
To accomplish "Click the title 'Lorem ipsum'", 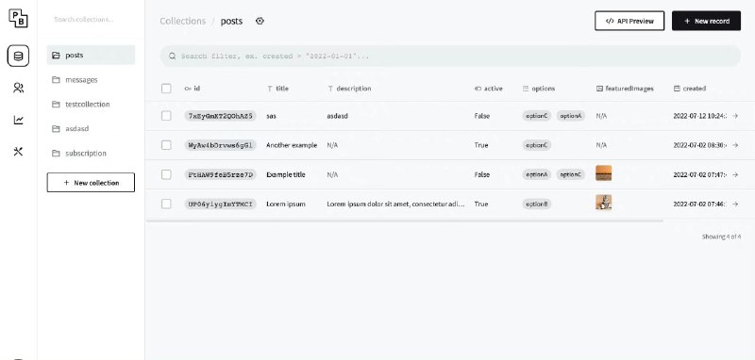I will click(286, 205).
